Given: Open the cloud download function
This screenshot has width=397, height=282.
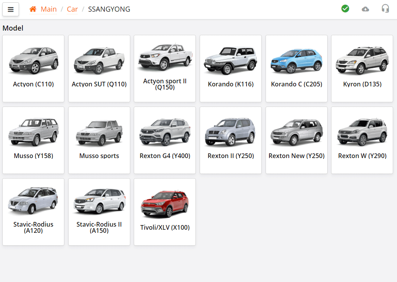Looking at the screenshot, I should (x=365, y=9).
